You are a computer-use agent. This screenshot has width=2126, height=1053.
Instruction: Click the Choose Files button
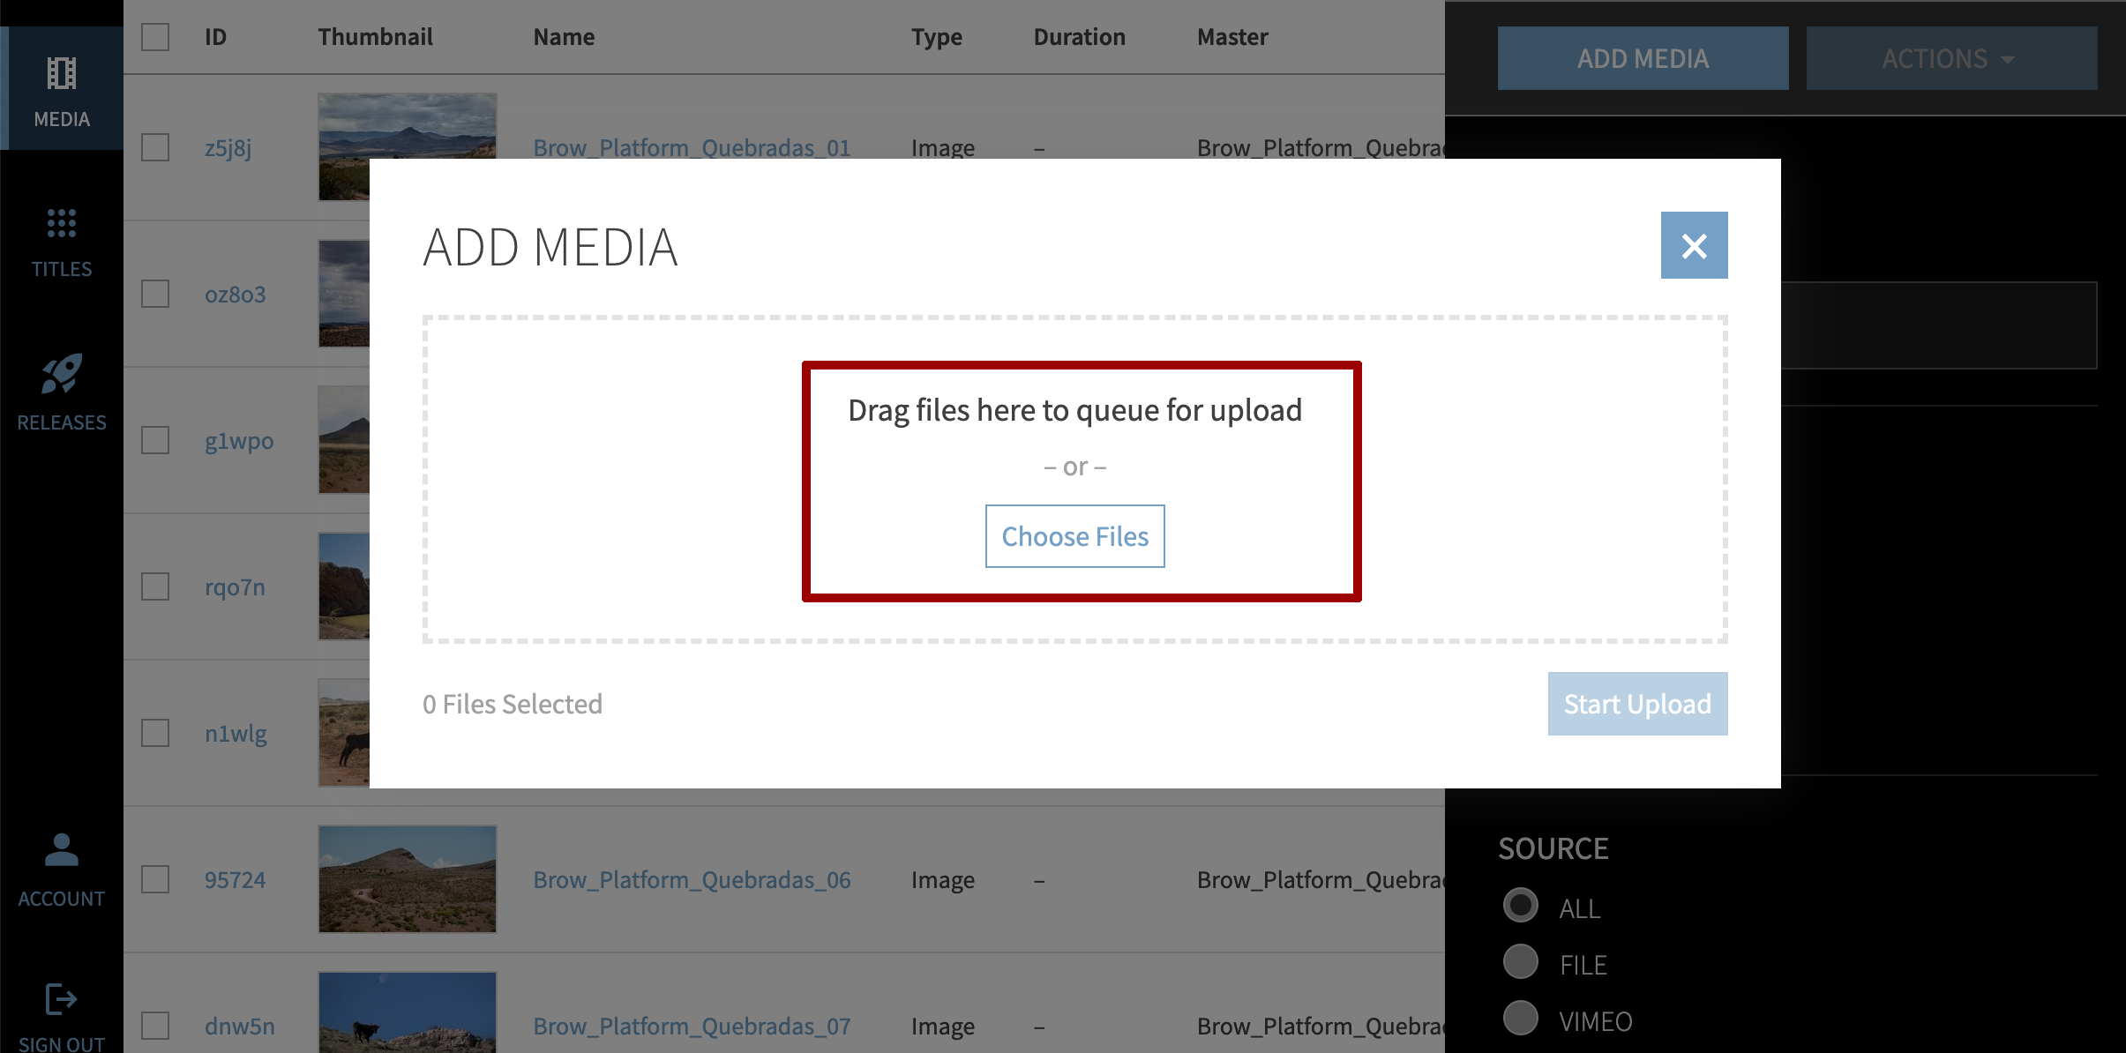pos(1074,536)
